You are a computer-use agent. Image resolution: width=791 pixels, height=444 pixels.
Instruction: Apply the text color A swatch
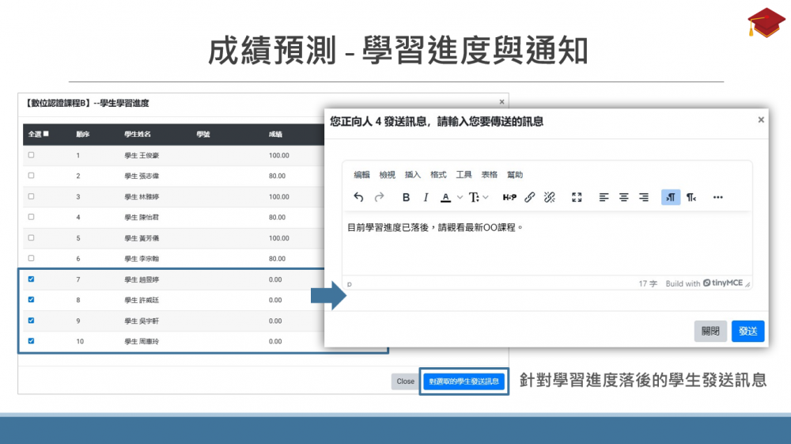click(x=446, y=197)
